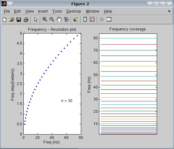Save the figure using the floppy icon
The image size is (174, 149).
[x=19, y=20]
